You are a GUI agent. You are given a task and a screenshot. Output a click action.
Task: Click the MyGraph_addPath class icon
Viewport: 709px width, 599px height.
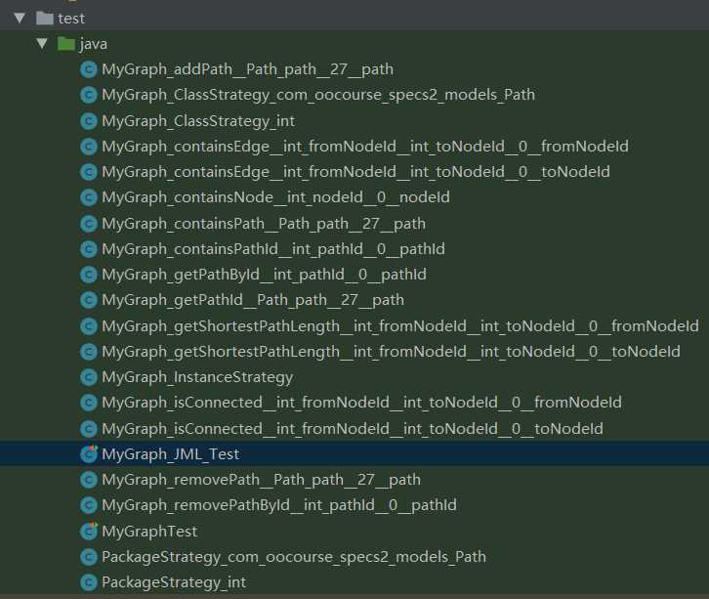pyautogui.click(x=89, y=69)
